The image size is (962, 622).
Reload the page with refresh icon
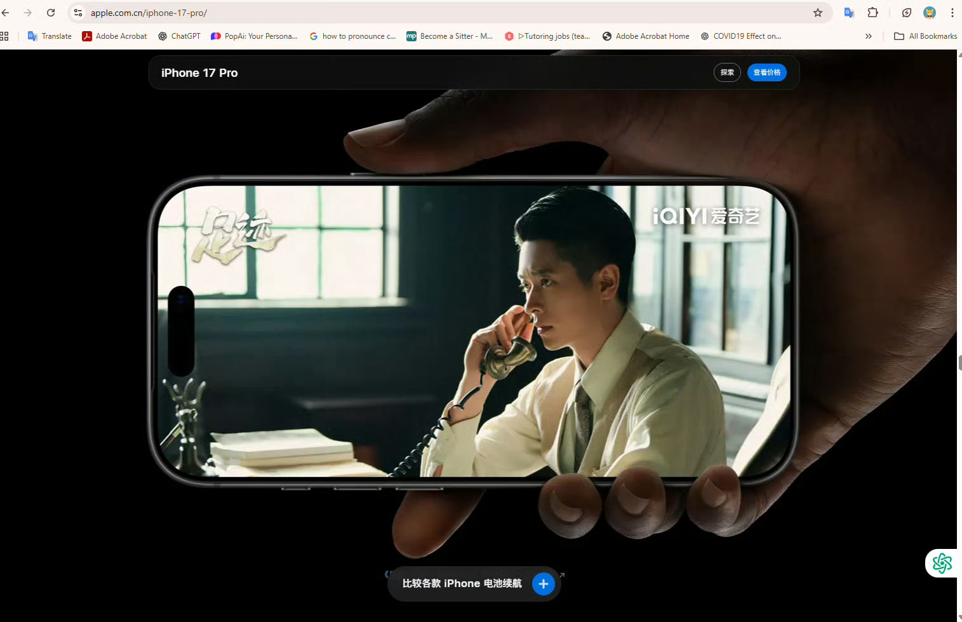(51, 13)
